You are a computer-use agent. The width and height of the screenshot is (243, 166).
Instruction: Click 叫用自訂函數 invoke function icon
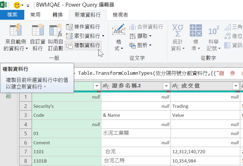(56, 30)
